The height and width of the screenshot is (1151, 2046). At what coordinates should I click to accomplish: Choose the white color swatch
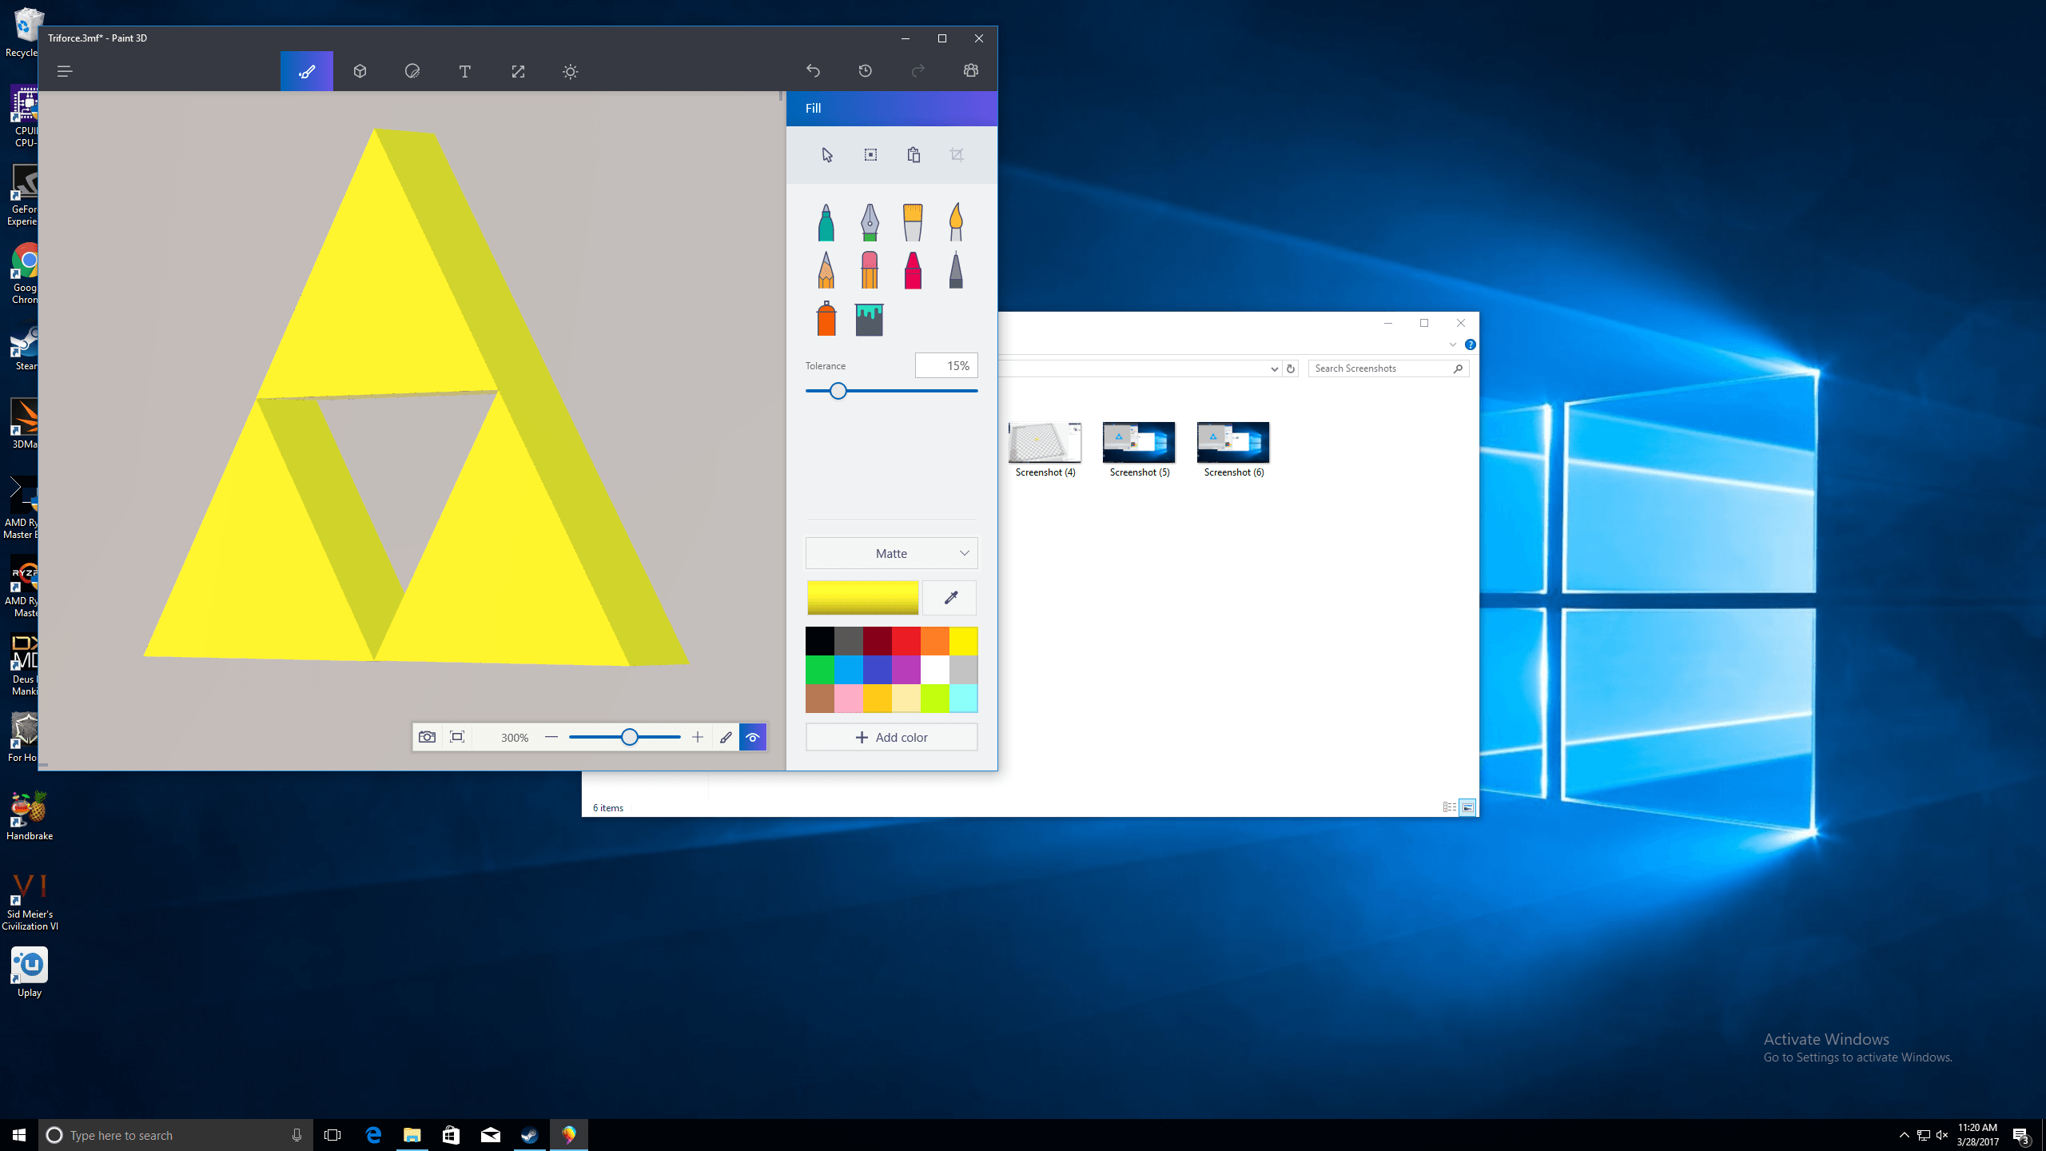point(935,670)
